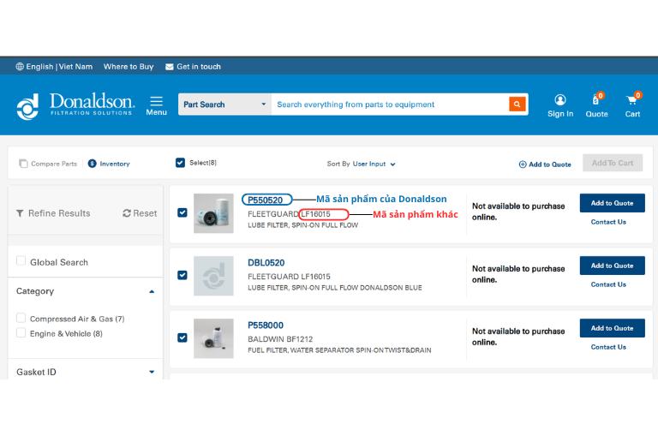
Task: Click the Inventory dollar icon
Action: click(93, 164)
